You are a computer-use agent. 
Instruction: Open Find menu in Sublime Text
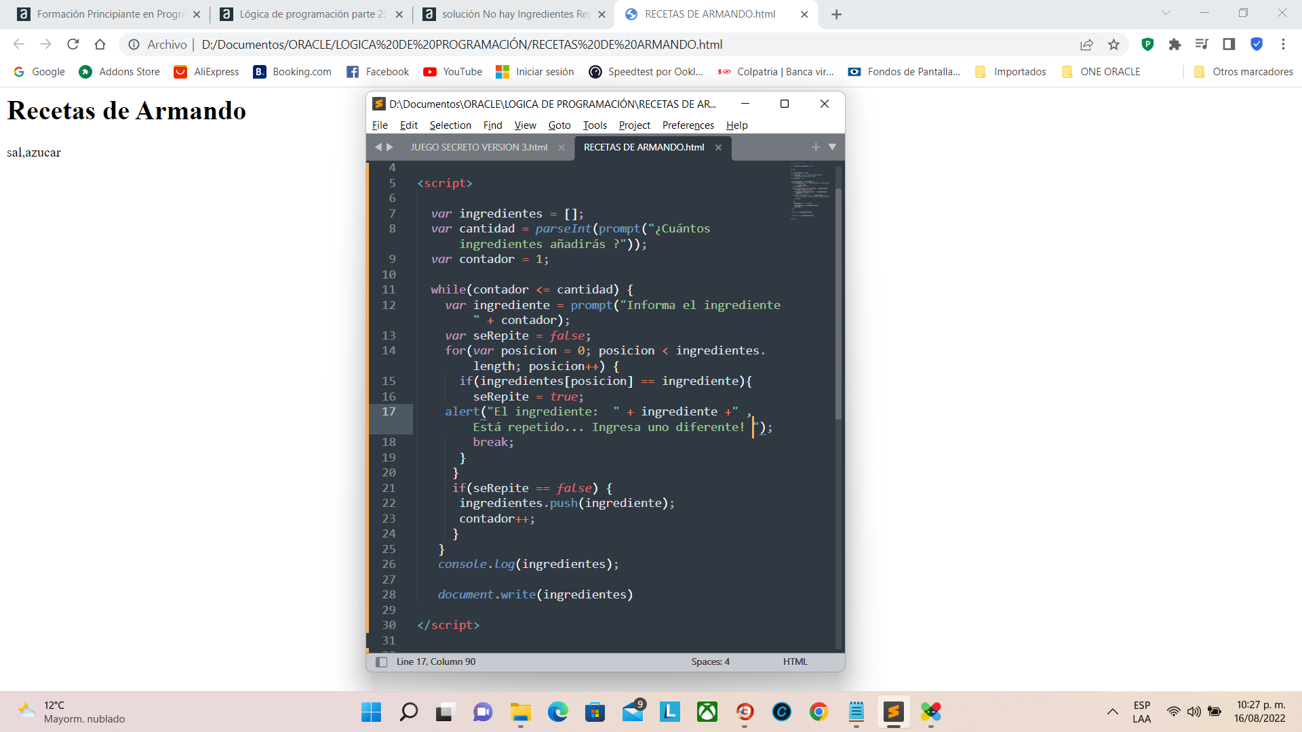tap(493, 125)
